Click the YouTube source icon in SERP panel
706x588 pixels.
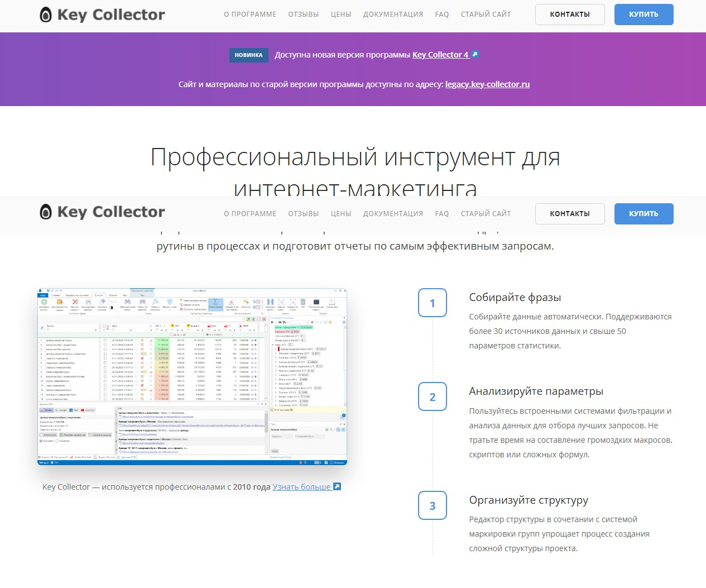[x=83, y=410]
